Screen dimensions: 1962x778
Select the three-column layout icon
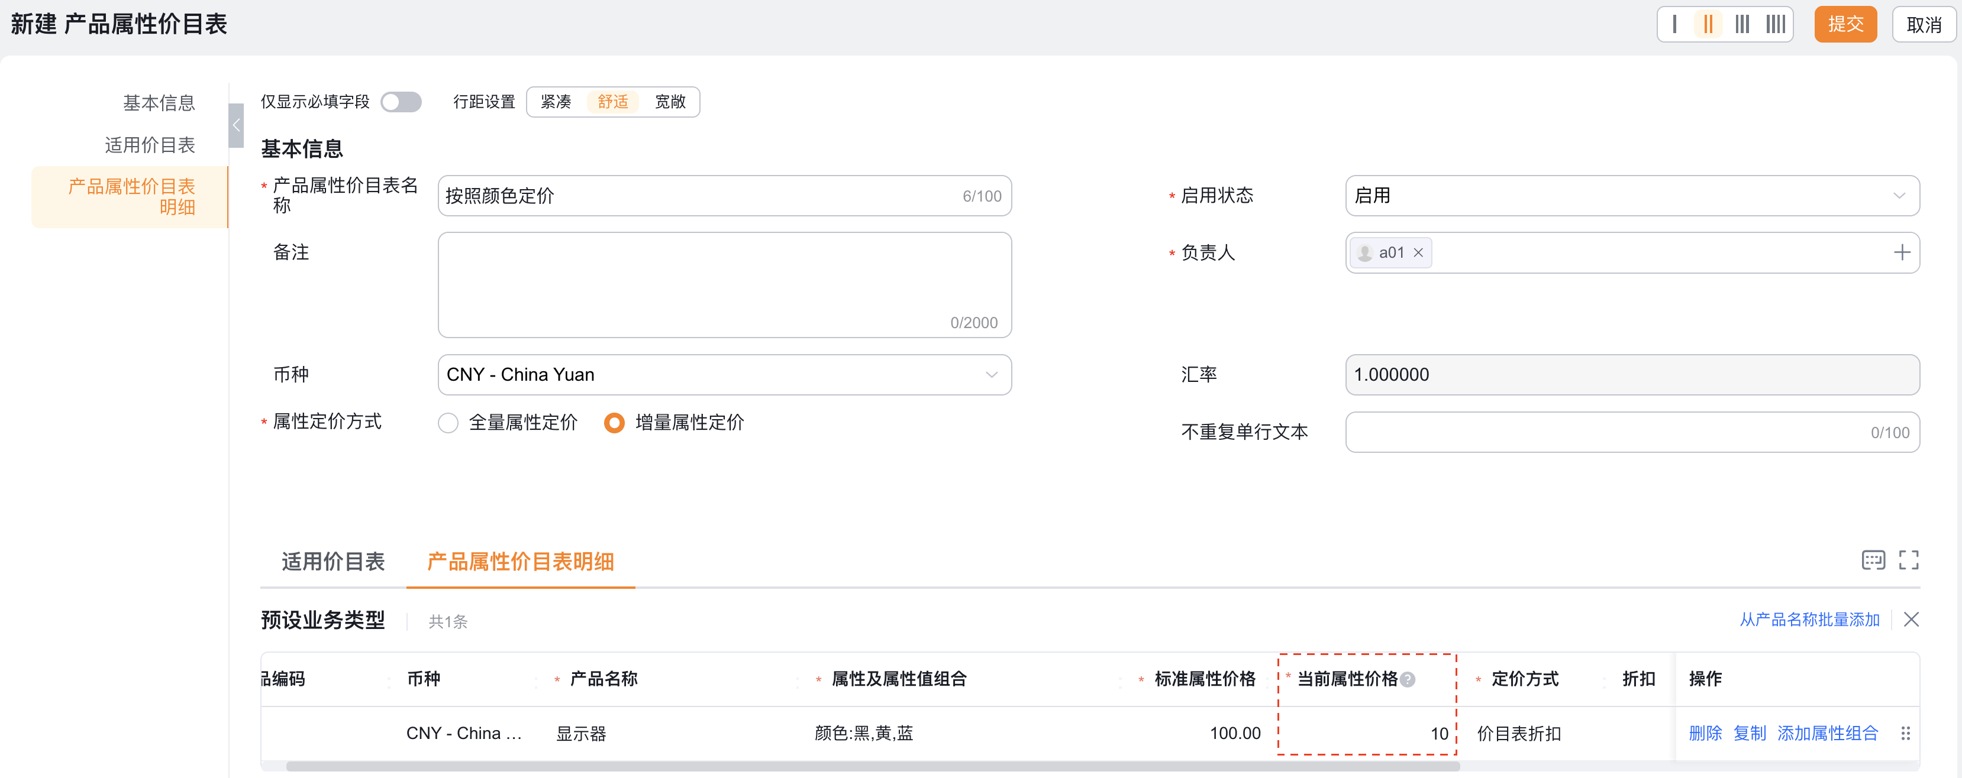click(1742, 24)
